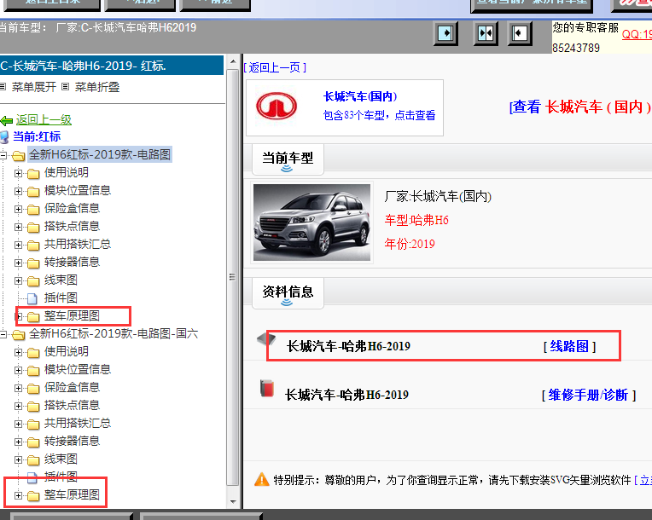Click 模块位置信息 folder icon under 2019款-电路图 (non-国六)
The height and width of the screenshot is (520, 652).
click(33, 192)
